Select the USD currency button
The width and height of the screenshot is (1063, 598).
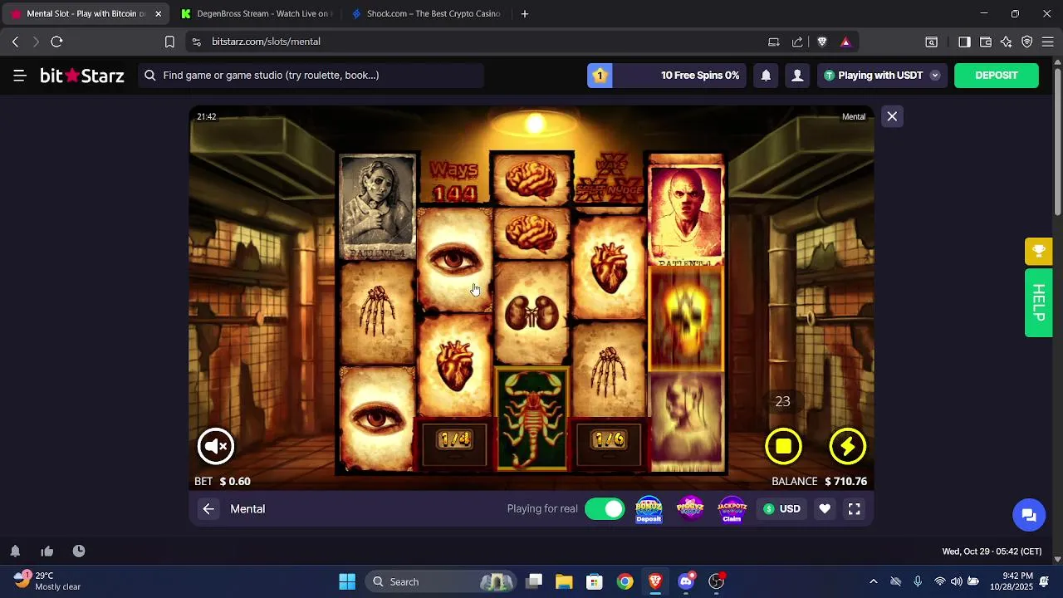tap(781, 509)
